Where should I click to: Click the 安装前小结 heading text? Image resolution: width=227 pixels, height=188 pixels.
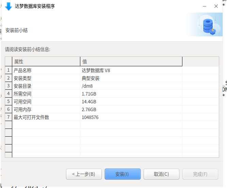click(16, 30)
